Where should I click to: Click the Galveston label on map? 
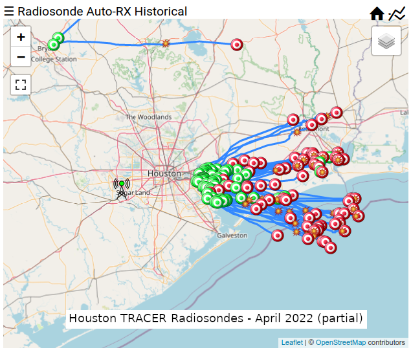[x=232, y=236]
